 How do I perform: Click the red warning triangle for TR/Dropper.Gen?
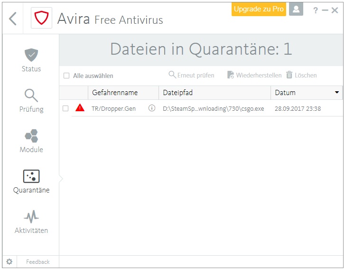pos(80,108)
